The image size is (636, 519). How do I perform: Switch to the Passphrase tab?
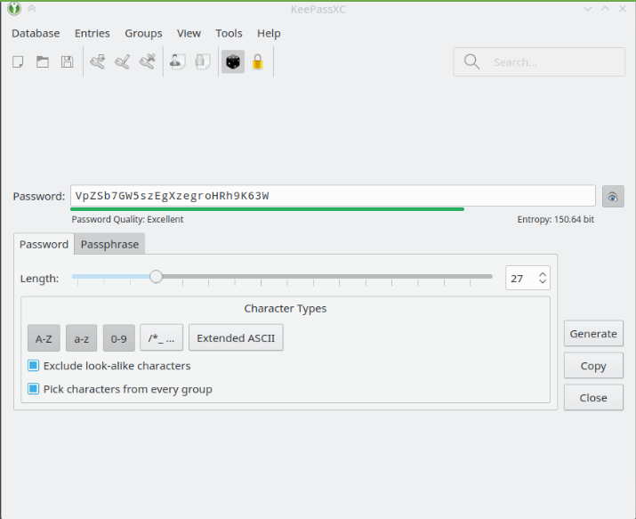pyautogui.click(x=109, y=244)
